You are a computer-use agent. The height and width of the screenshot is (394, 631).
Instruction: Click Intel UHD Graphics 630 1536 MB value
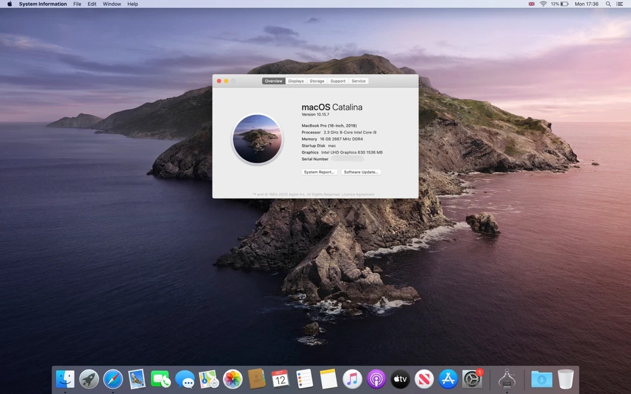click(352, 152)
